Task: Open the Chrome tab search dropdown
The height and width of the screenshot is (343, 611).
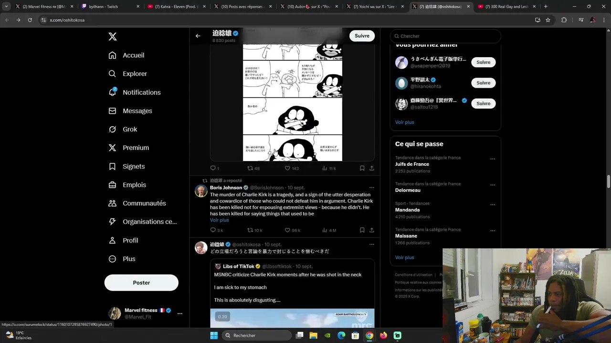Action: tap(6, 7)
